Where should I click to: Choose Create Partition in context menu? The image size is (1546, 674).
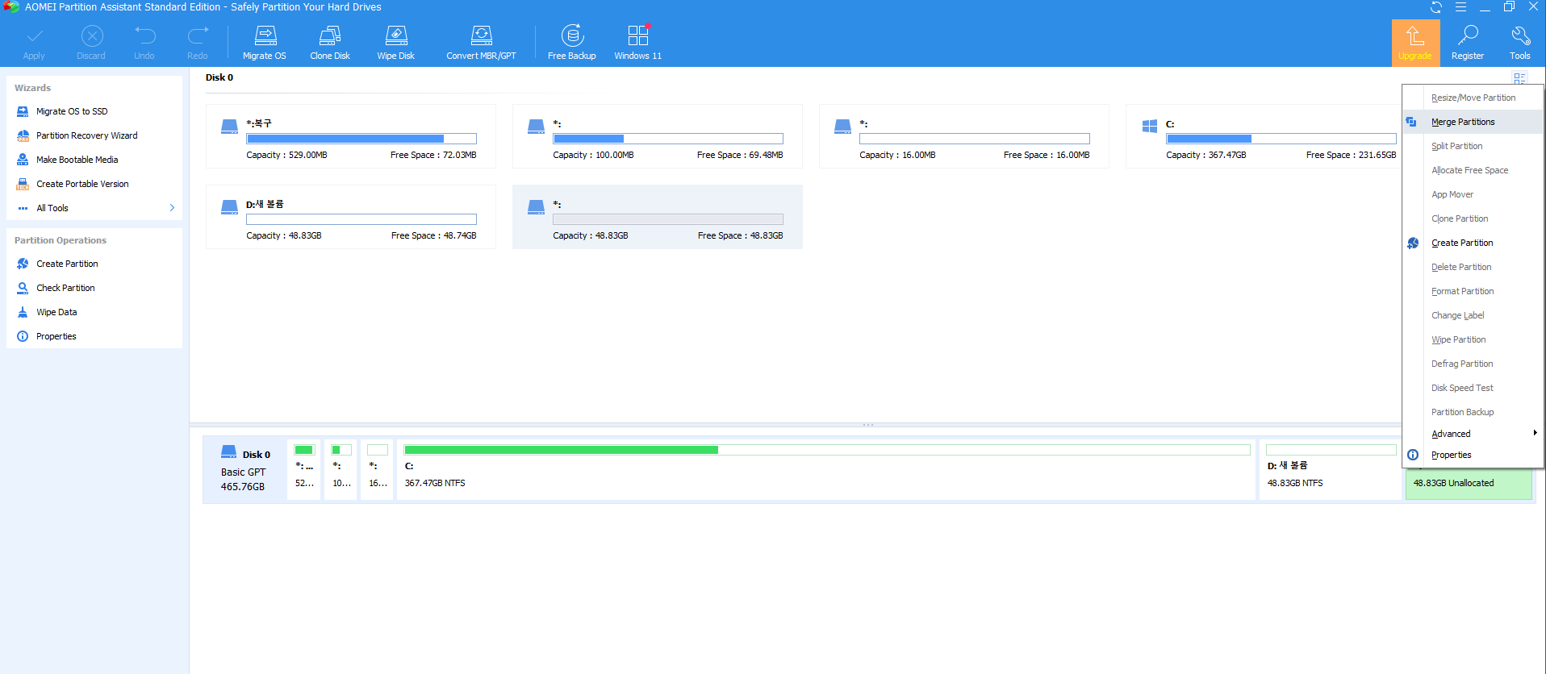(1473, 243)
